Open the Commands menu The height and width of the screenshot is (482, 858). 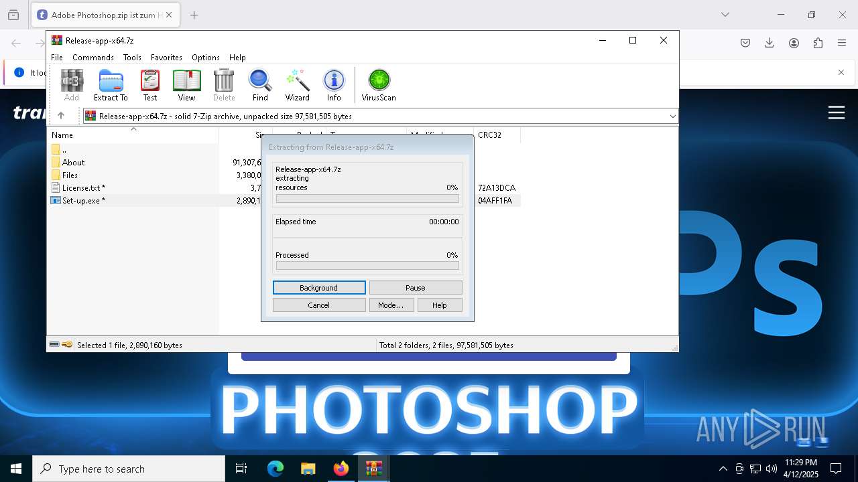93,58
